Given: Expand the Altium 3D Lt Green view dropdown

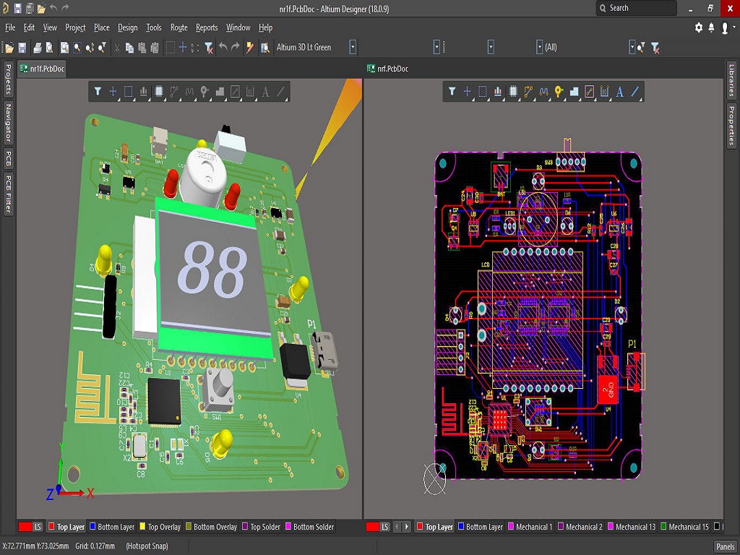Looking at the screenshot, I should tap(353, 47).
